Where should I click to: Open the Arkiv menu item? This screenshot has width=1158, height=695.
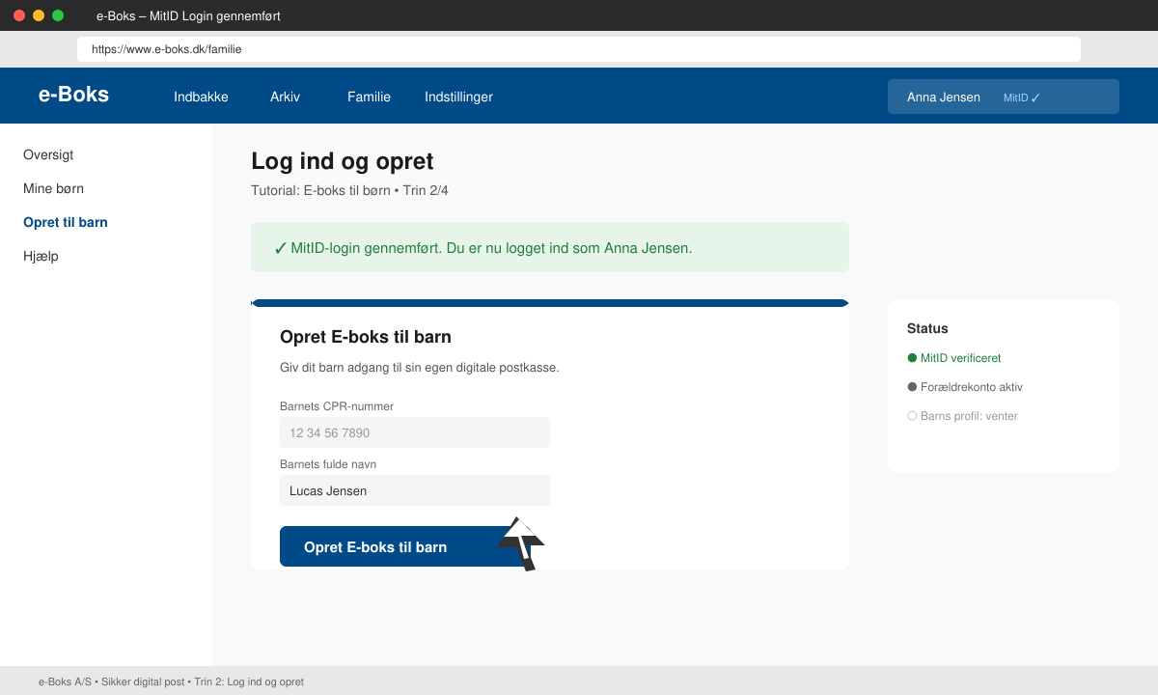tap(285, 97)
